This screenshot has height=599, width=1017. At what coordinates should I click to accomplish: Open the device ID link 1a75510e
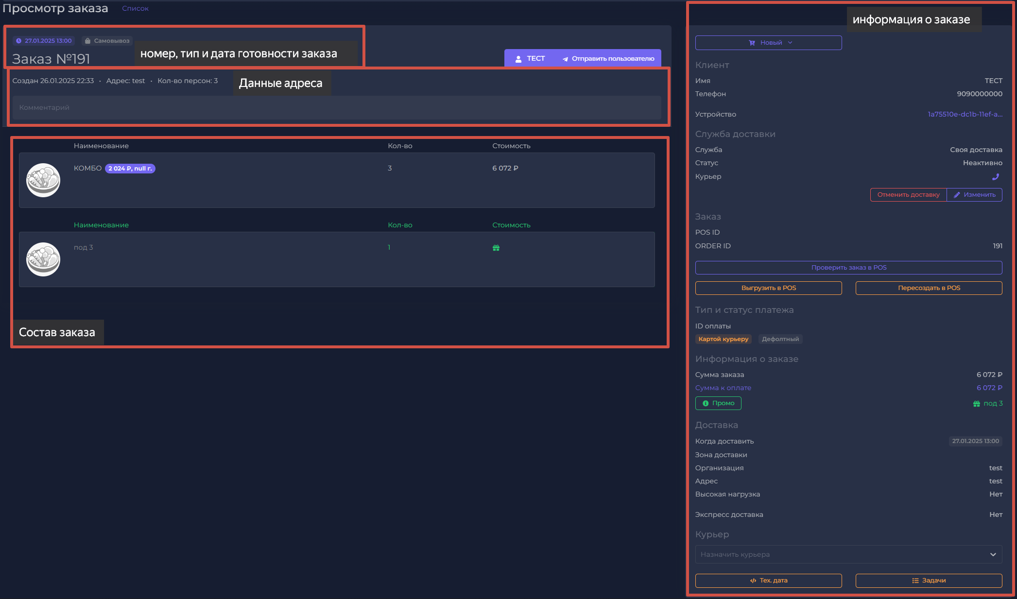click(965, 114)
